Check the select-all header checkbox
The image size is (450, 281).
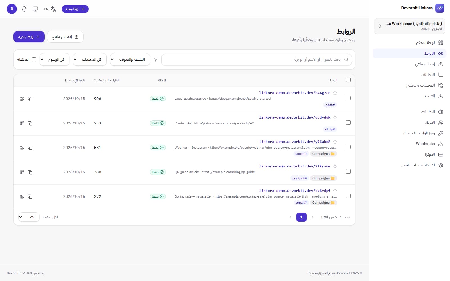(x=348, y=80)
